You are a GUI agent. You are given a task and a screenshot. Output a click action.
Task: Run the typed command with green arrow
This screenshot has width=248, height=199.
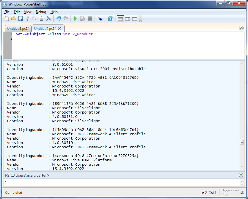pos(241,175)
